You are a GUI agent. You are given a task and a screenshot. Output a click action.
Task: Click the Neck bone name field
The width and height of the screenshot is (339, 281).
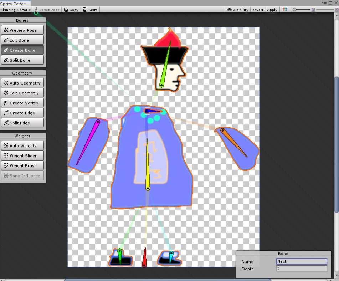pyautogui.click(x=301, y=261)
